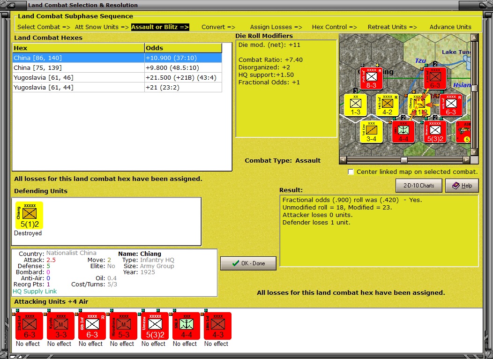
Task: Click result line Defender loses 1 unit
Action: 316,223
